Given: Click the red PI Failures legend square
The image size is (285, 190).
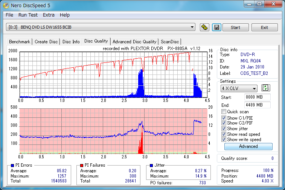Looking at the screenshot, I should (x=82, y=165).
